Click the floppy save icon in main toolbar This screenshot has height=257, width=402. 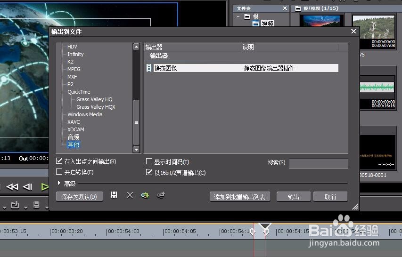36,205
